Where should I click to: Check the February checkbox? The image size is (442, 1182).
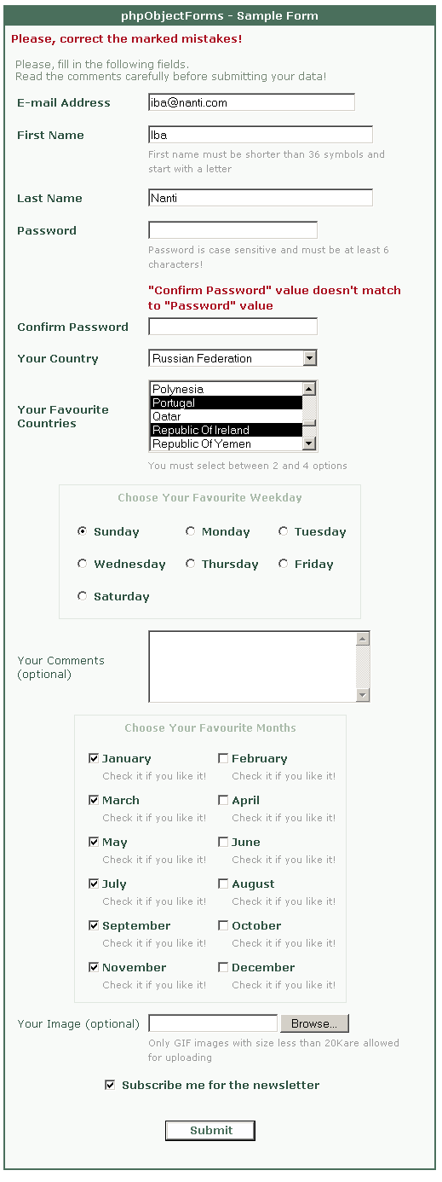click(223, 758)
